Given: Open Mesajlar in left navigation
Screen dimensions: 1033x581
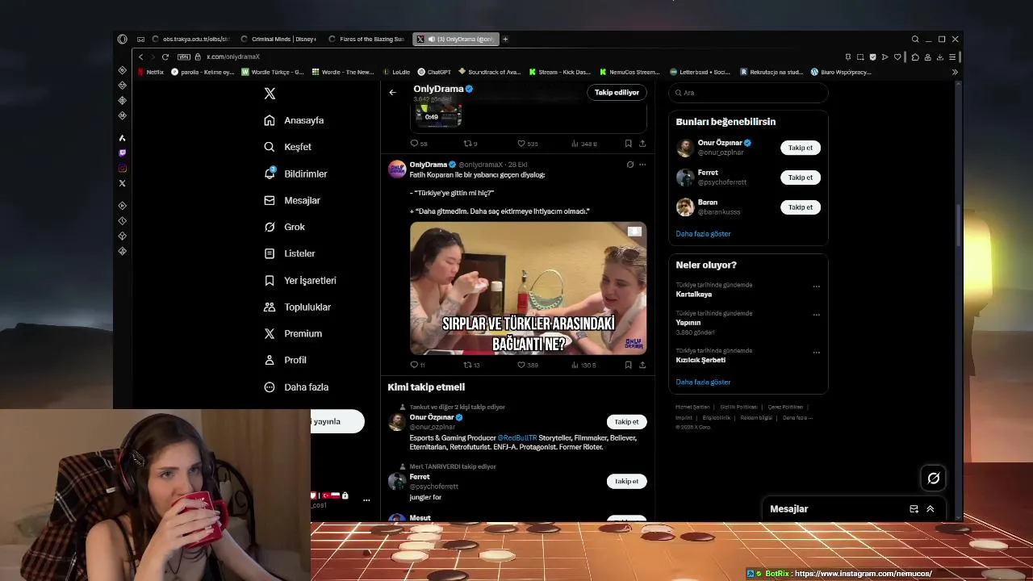Looking at the screenshot, I should click(x=291, y=200).
